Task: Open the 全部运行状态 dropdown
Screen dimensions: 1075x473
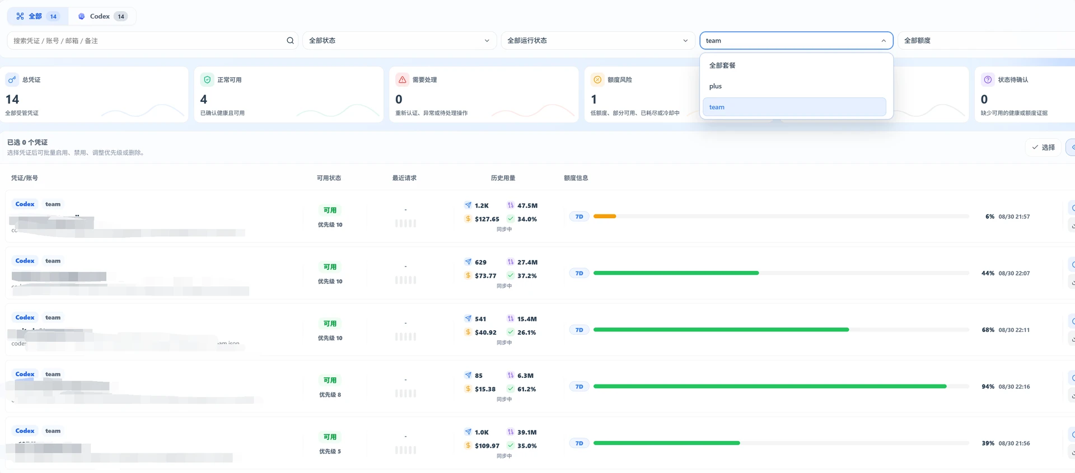Action: [597, 40]
